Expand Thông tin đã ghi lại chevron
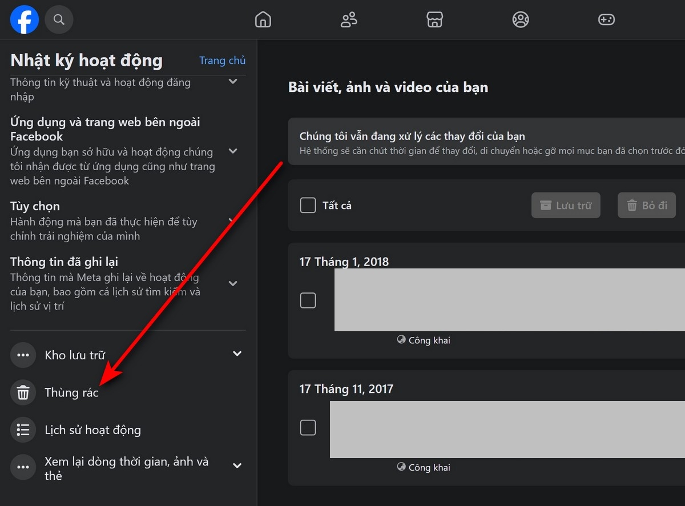This screenshot has width=685, height=506. (233, 283)
